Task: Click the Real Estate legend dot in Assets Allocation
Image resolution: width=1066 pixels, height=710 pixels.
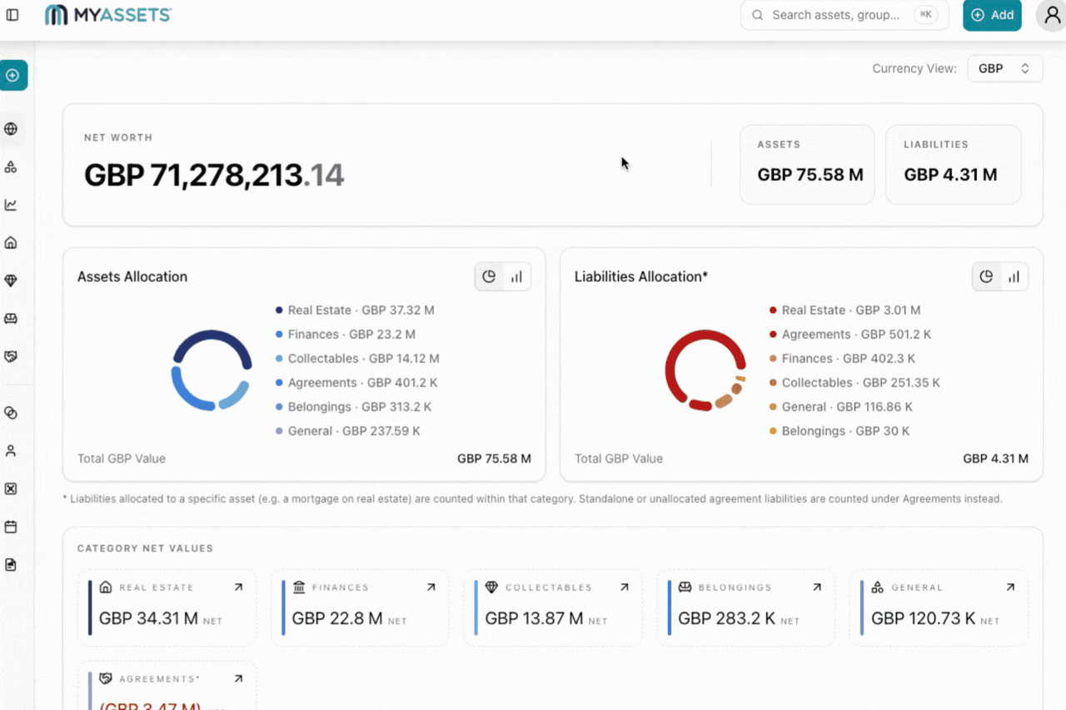Action: [x=279, y=310]
